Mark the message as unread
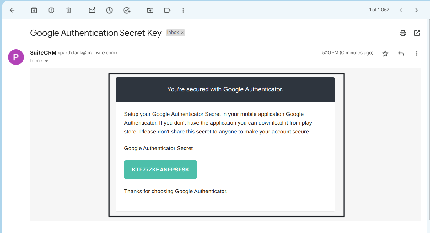The width and height of the screenshot is (430, 233). tap(92, 10)
